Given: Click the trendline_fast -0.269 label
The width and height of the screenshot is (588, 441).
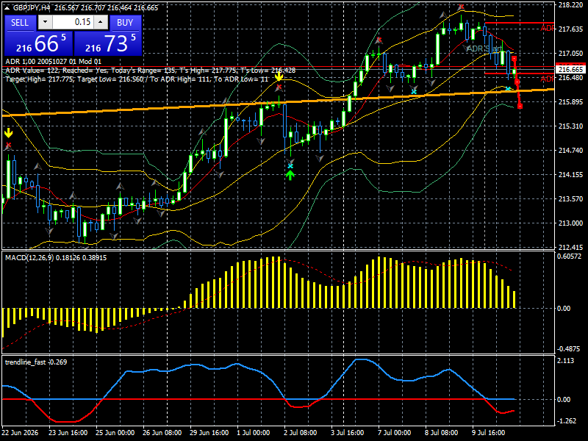Looking at the screenshot, I should 36,362.
